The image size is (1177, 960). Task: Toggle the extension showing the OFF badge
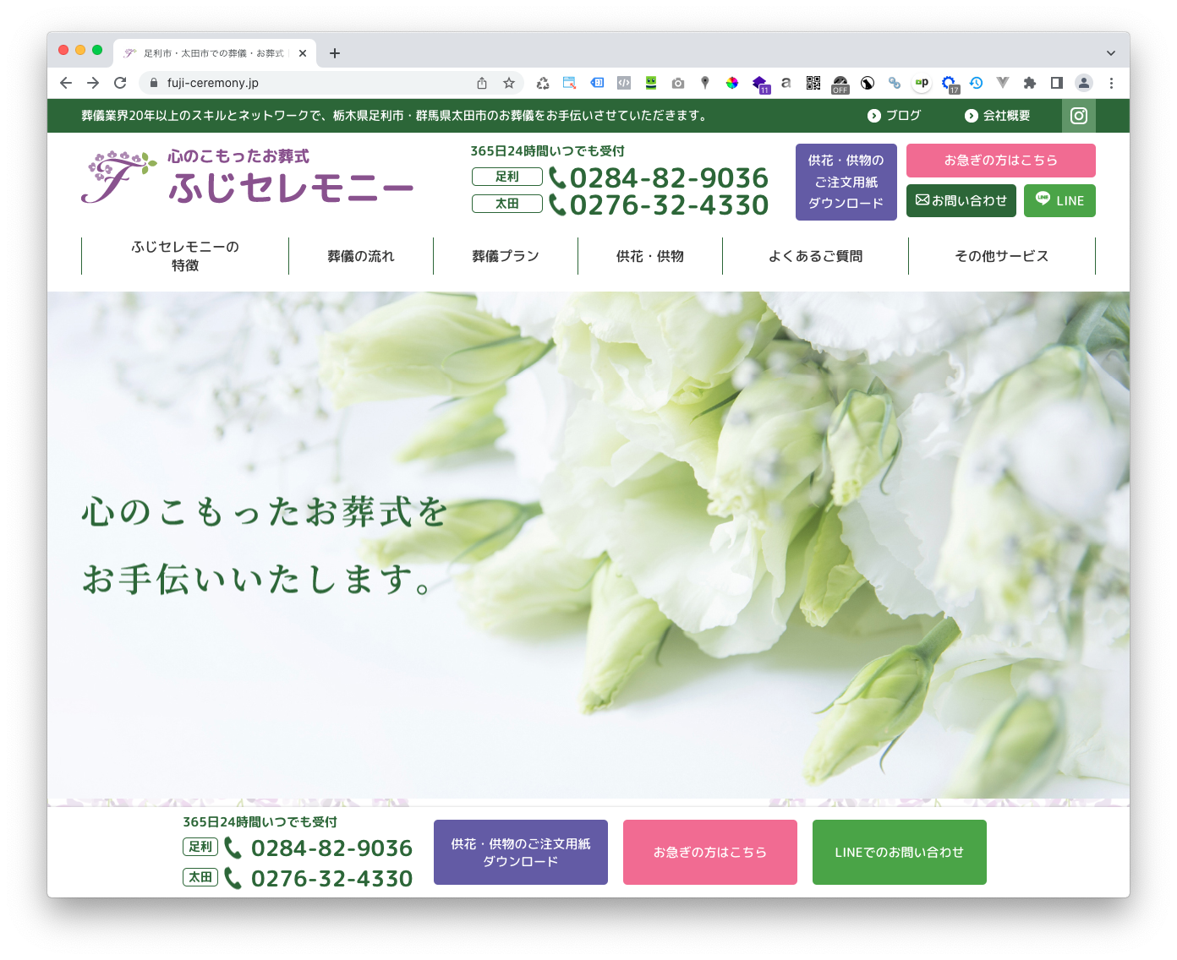[840, 83]
